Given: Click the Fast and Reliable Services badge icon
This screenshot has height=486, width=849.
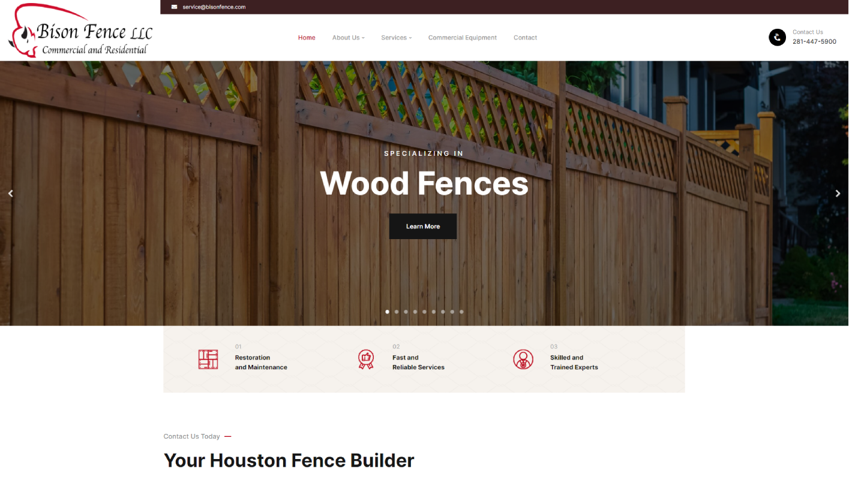Looking at the screenshot, I should [x=366, y=359].
